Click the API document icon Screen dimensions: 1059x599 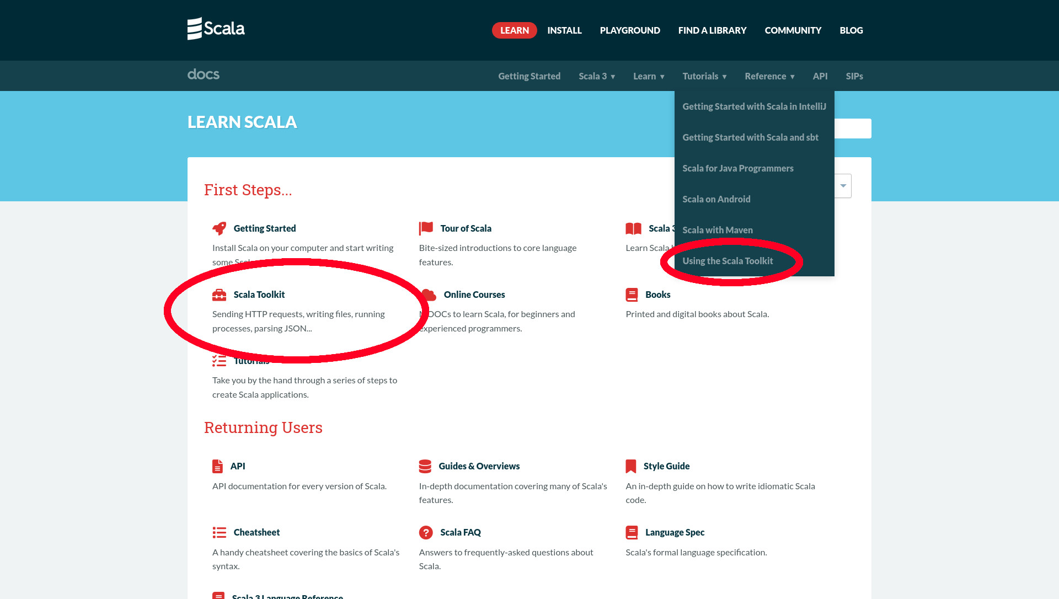click(217, 466)
